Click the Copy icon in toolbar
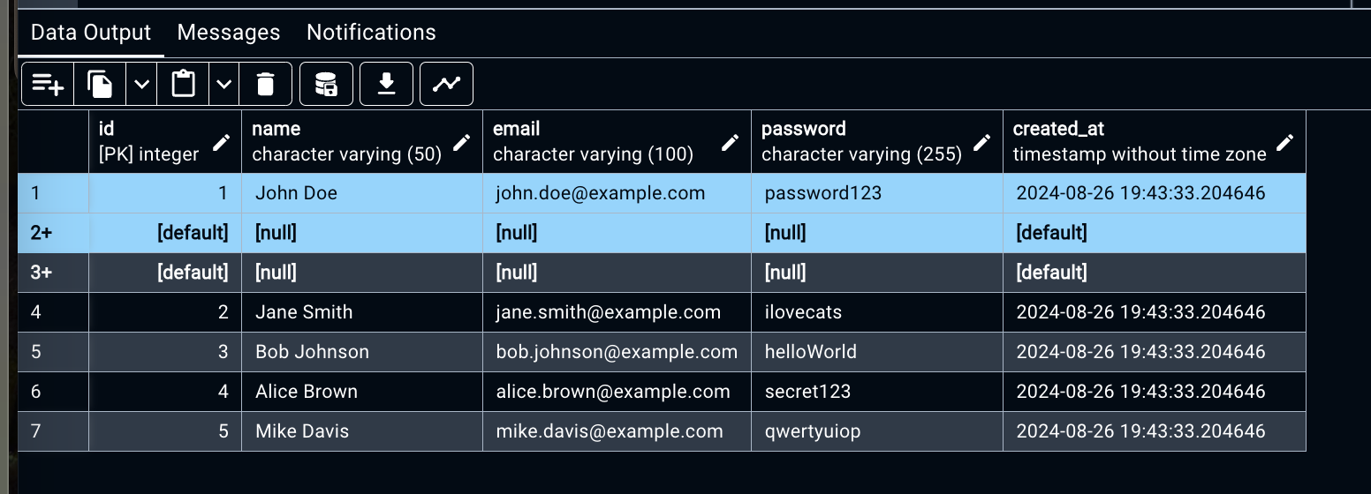This screenshot has width=1371, height=494. (100, 84)
